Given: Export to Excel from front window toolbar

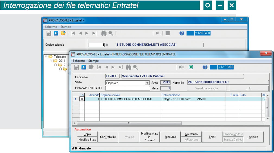Looking at the screenshot, I should pyautogui.click(x=191, y=67).
